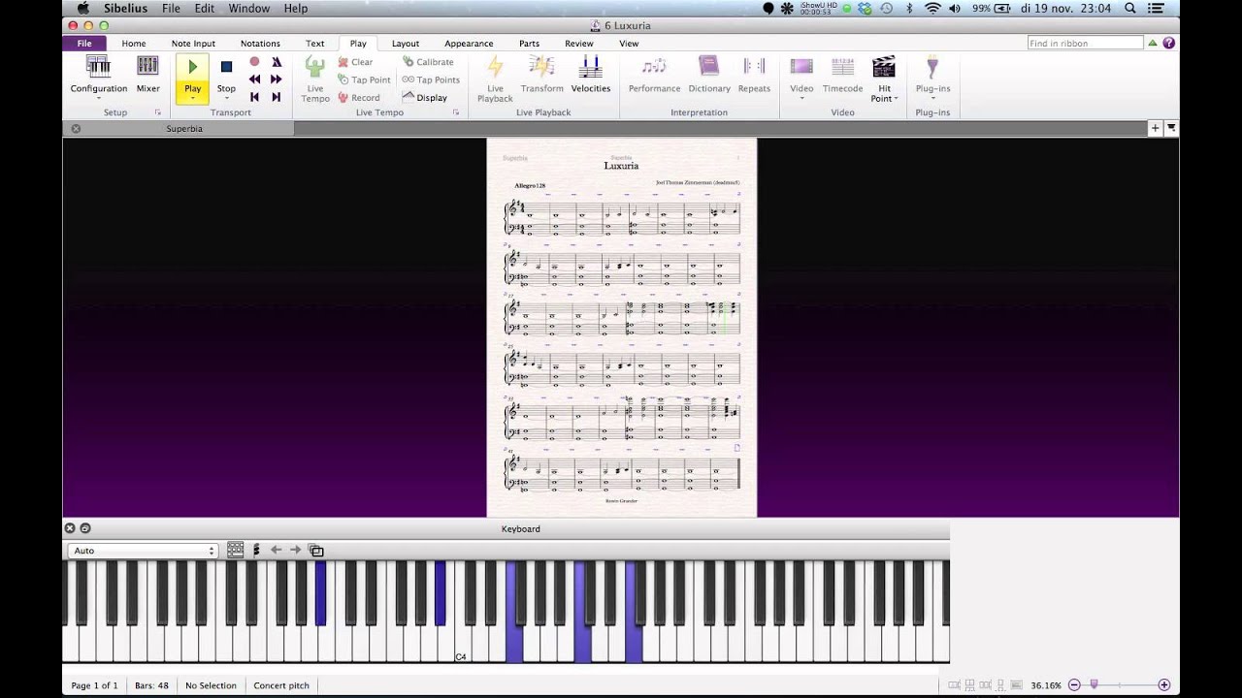Switch to the Note Input tab
Image resolution: width=1242 pixels, height=698 pixels.
(x=193, y=44)
